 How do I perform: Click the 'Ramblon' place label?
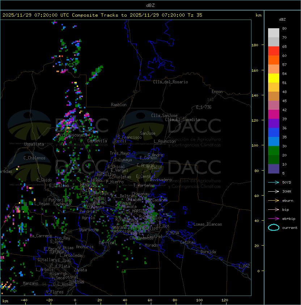click(119, 105)
